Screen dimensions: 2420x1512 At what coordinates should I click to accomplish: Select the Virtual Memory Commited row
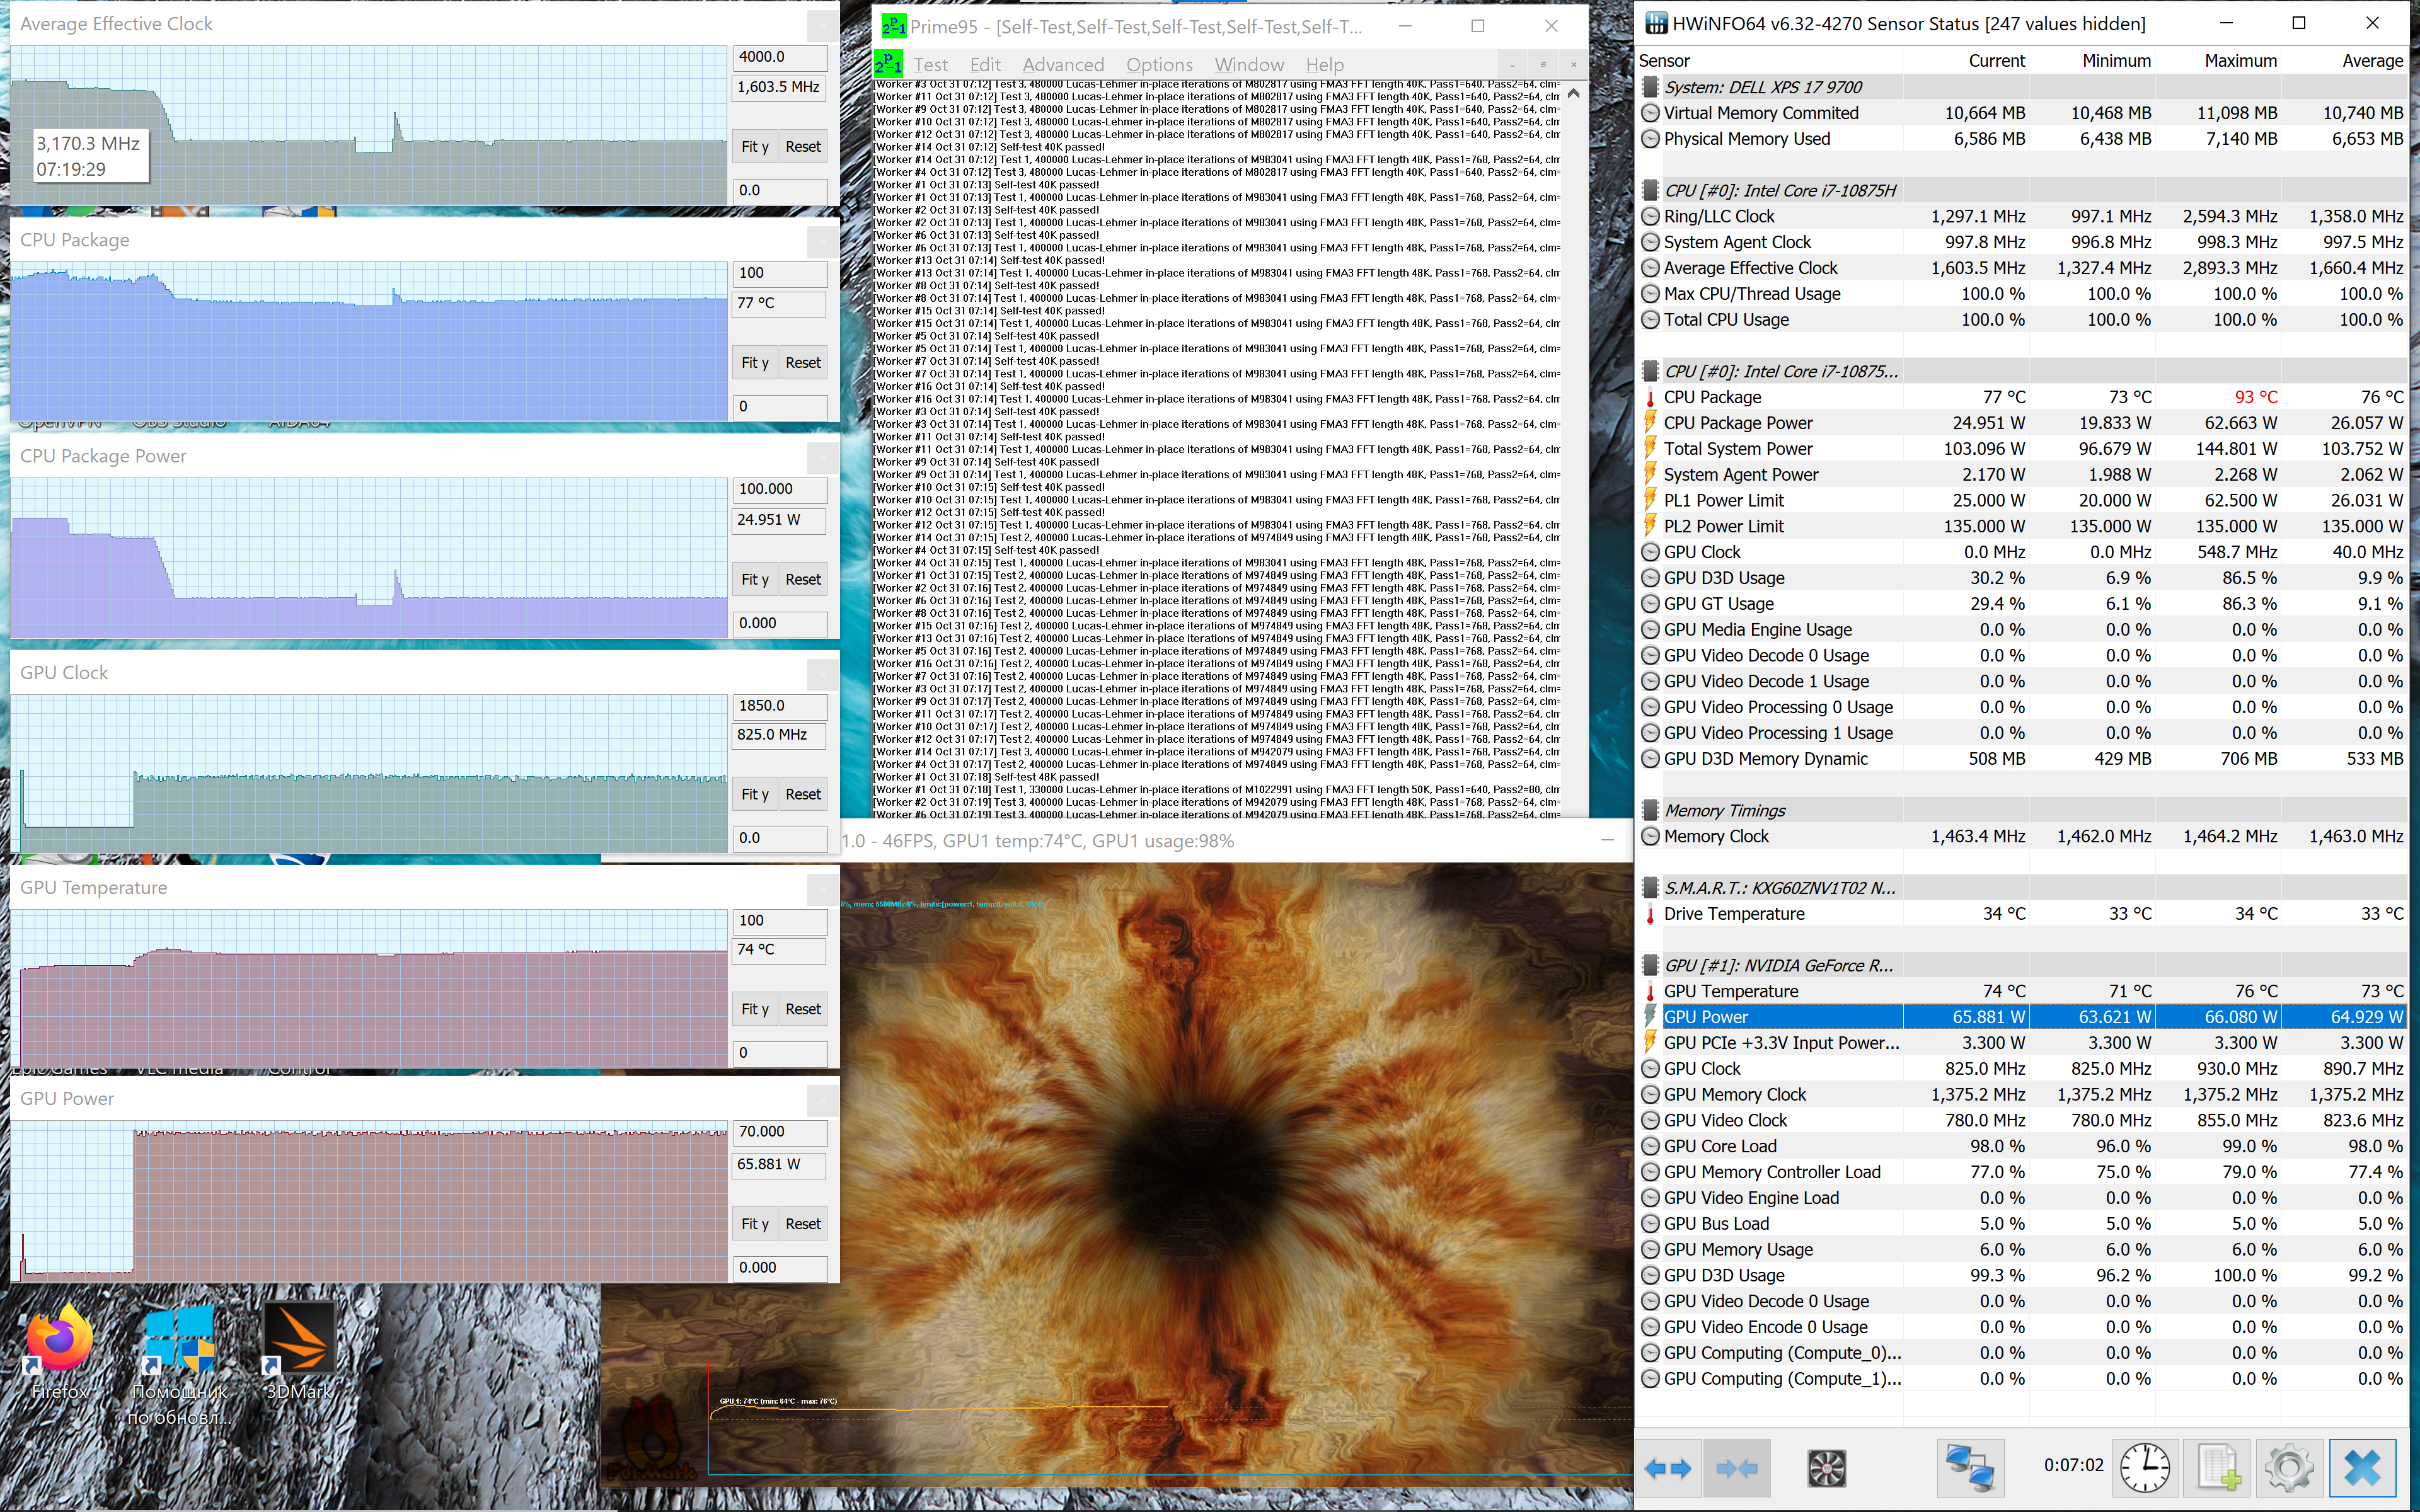click(x=2022, y=113)
